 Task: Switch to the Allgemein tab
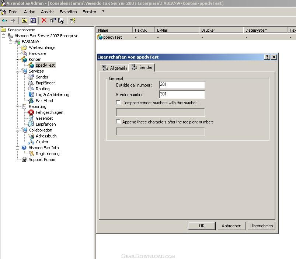click(114, 68)
